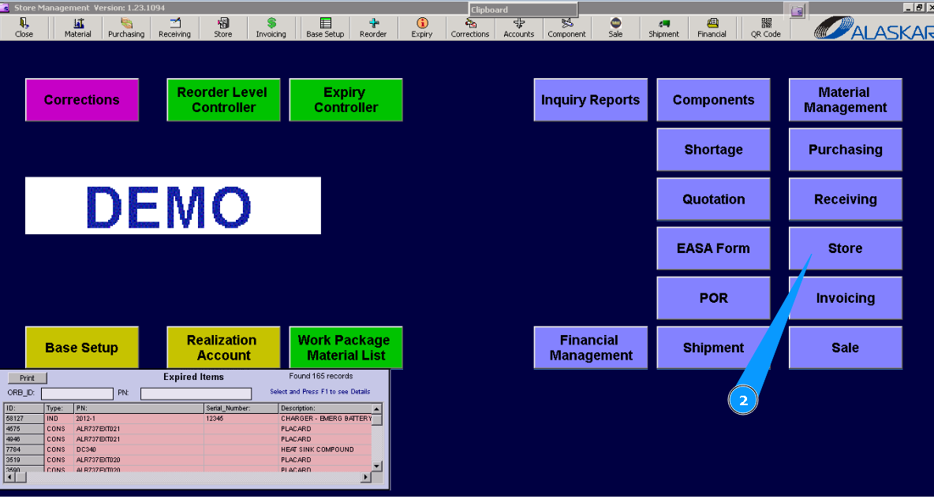The image size is (934, 499).
Task: Click the blue Purchasing panel button
Action: tap(845, 150)
